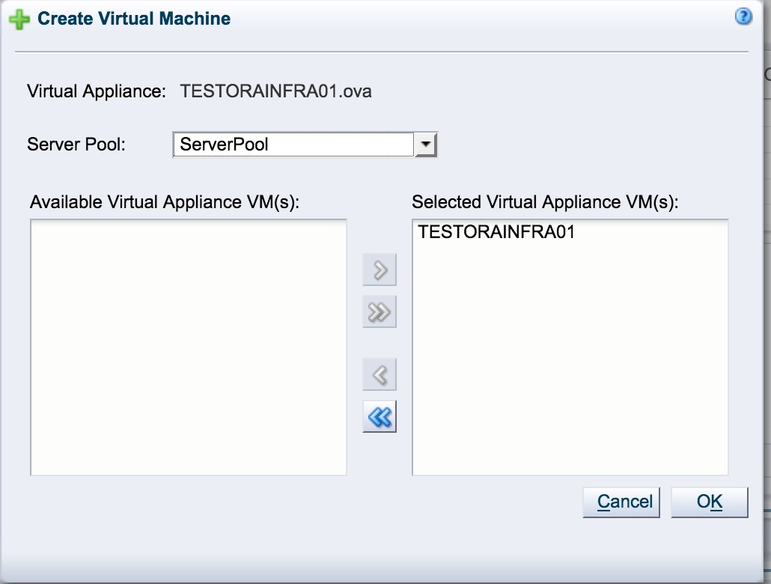The image size is (771, 584).
Task: Remove all VMs with blue double-left arrow
Action: [x=379, y=417]
